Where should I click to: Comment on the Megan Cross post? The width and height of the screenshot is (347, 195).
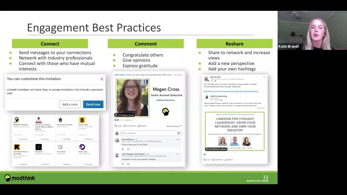tap(130, 126)
